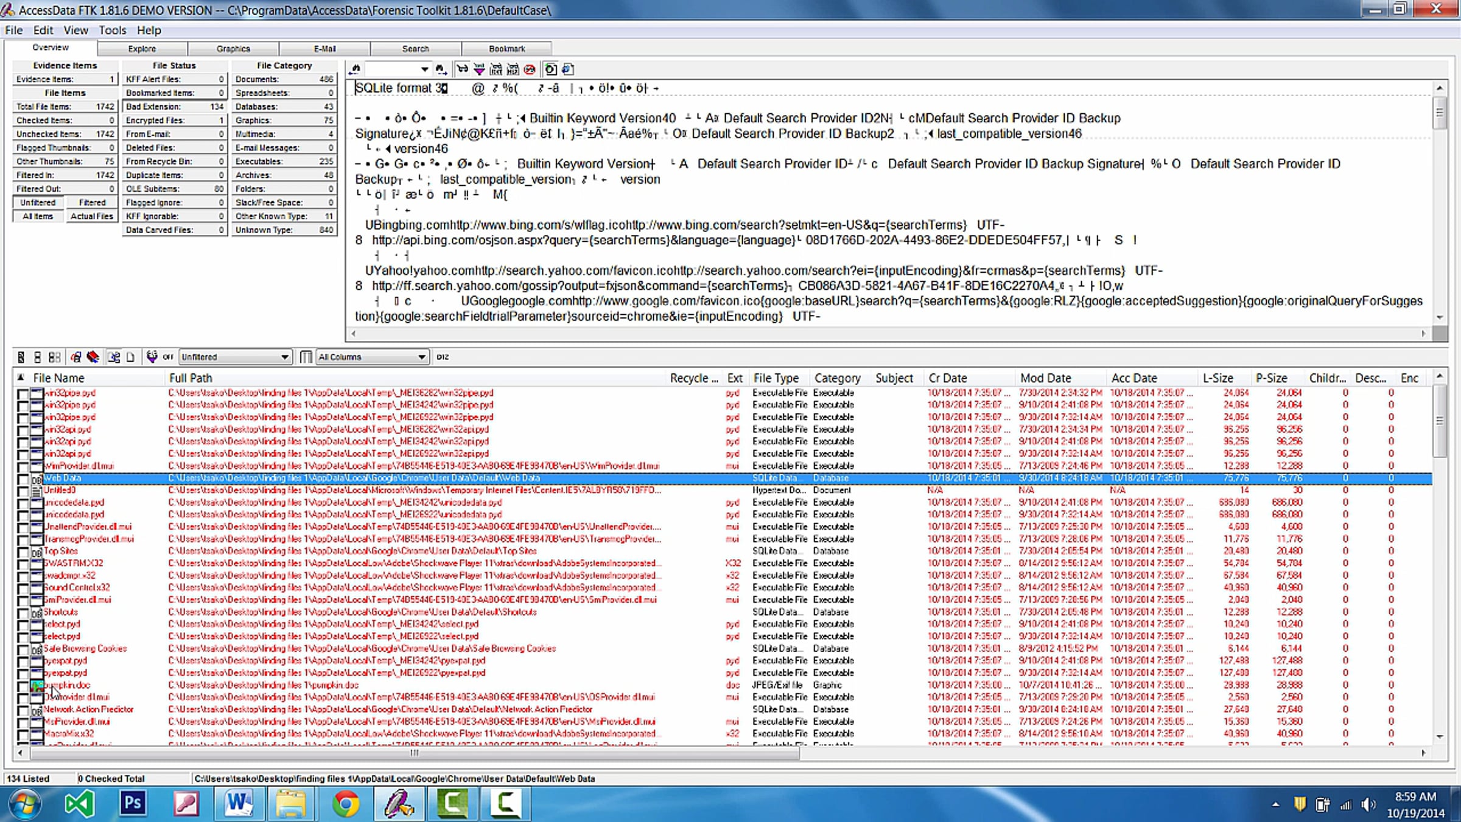Select the eyeglasses view icon in viewer toolbar

click(463, 69)
